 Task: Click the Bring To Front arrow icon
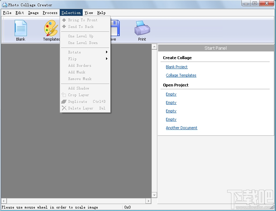[64, 20]
